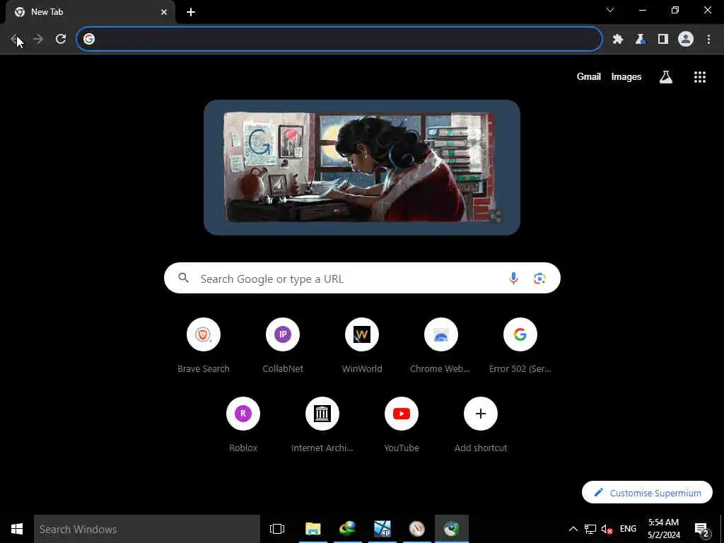This screenshot has height=543, width=724.
Task: Reload the current page
Action: pyautogui.click(x=61, y=40)
